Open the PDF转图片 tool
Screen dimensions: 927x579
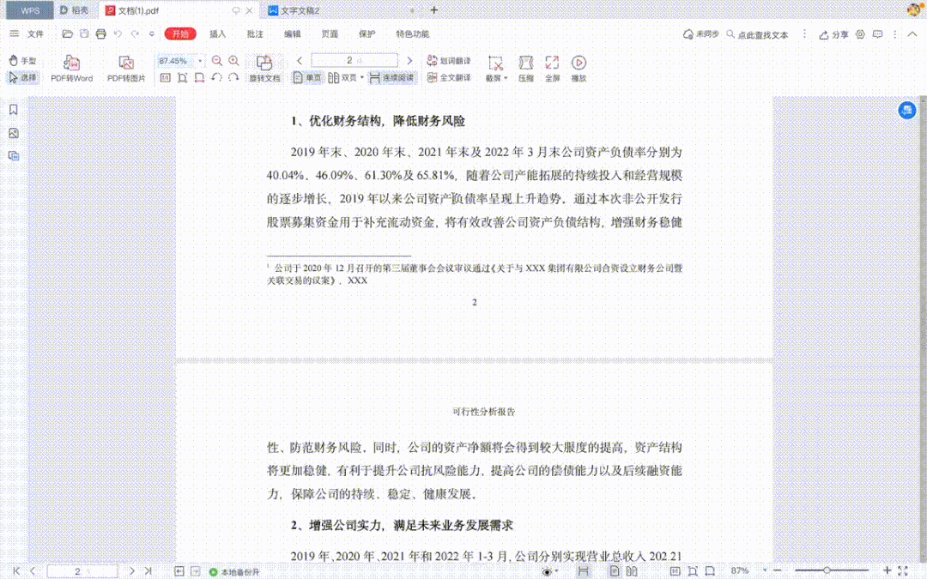126,67
